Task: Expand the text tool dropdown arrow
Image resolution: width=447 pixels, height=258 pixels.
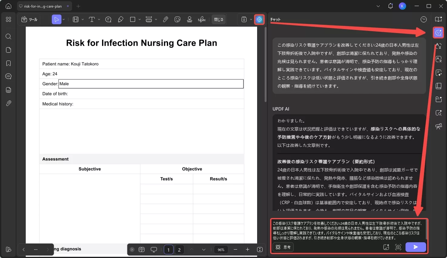Action: click(x=99, y=19)
